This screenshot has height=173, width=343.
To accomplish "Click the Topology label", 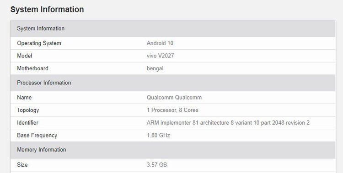I will click(x=28, y=110).
